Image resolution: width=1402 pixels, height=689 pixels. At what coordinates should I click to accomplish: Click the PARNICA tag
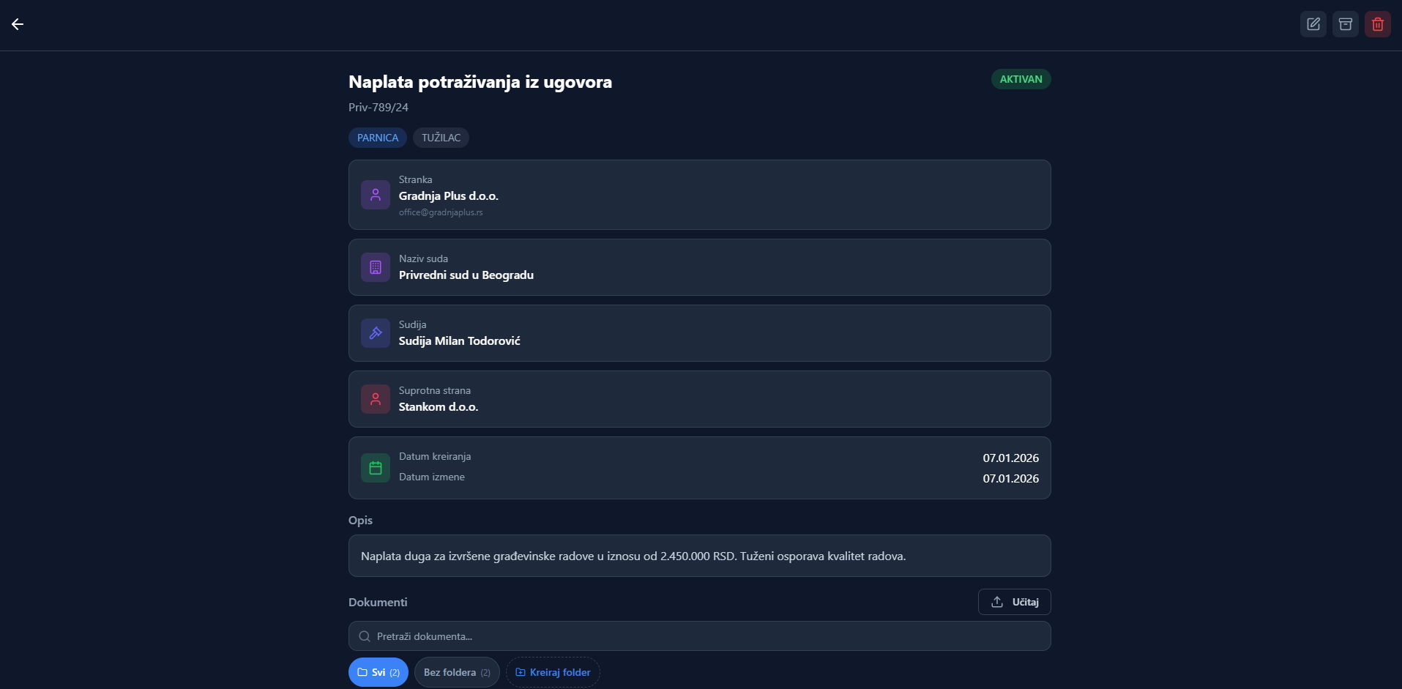(378, 138)
